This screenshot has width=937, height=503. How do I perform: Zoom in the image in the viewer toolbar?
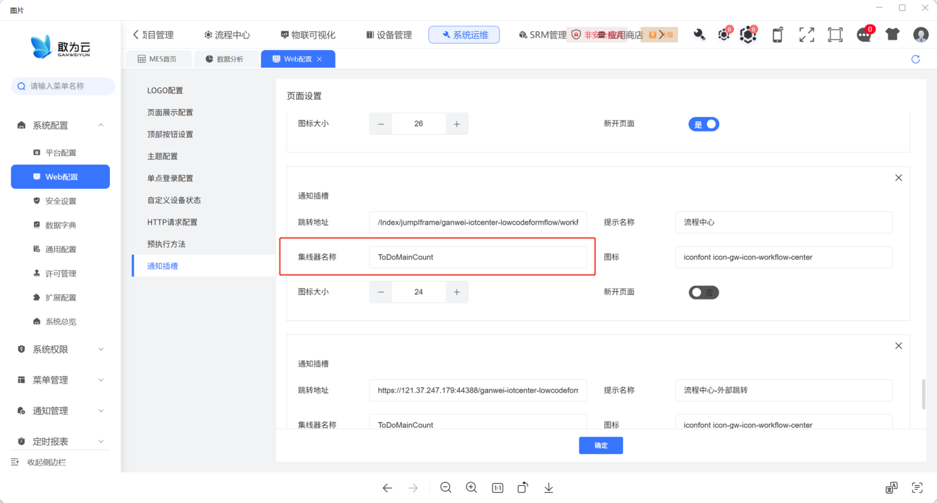coord(471,488)
